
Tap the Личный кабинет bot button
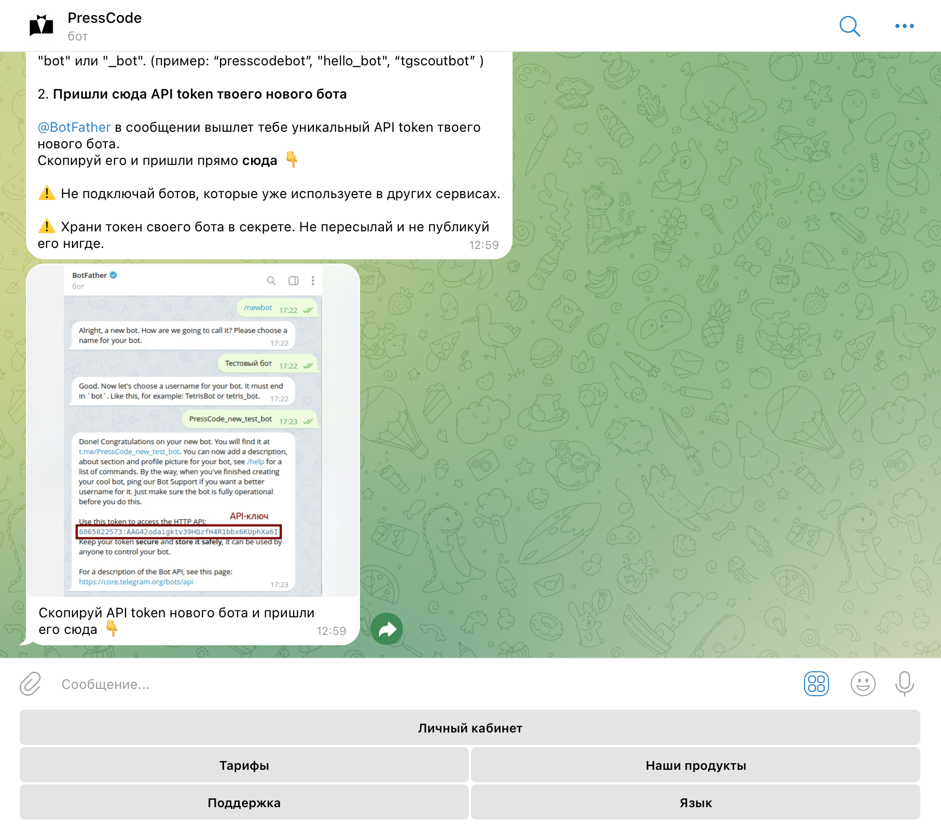pyautogui.click(x=470, y=727)
